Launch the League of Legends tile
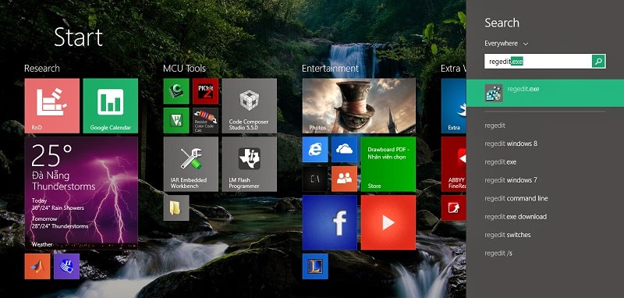The width and height of the screenshot is (624, 298). pos(315,266)
